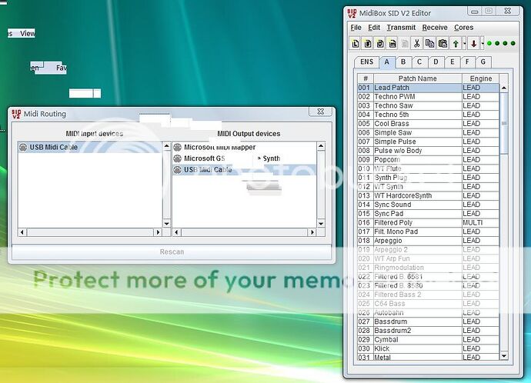Viewport: 531px width, 383px height.
Task: Switch to bank C tab
Action: click(419, 62)
